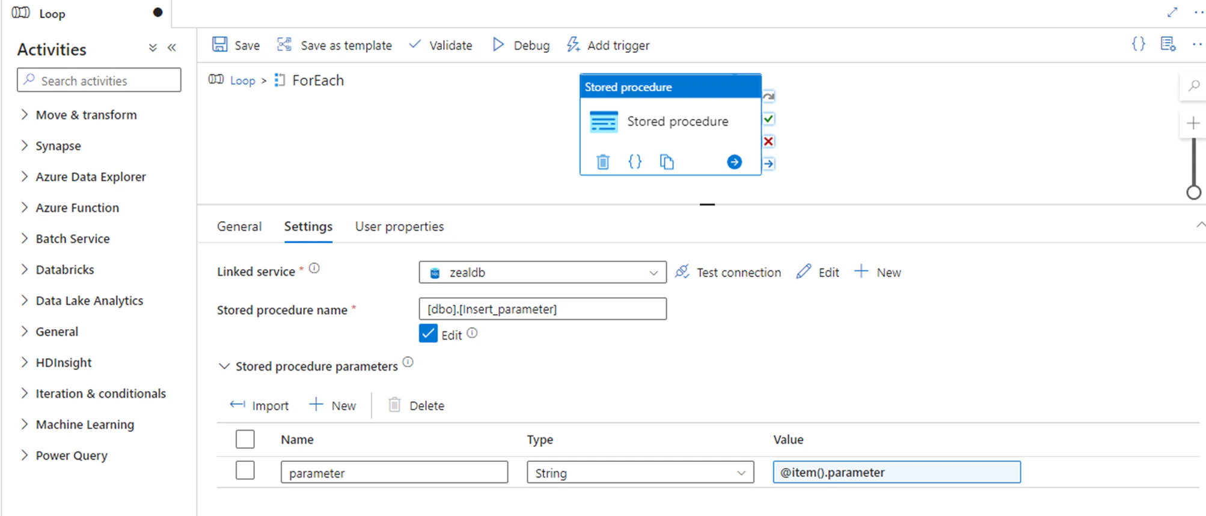1206x516 pixels.
Task: Delete the Stored procedure activity
Action: pyautogui.click(x=603, y=162)
